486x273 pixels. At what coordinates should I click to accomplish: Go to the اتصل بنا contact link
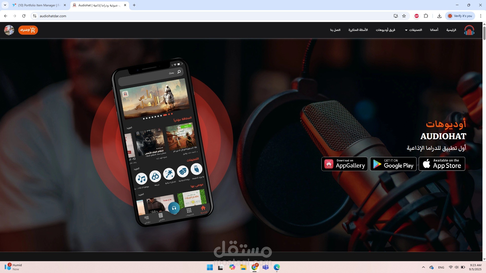[335, 30]
